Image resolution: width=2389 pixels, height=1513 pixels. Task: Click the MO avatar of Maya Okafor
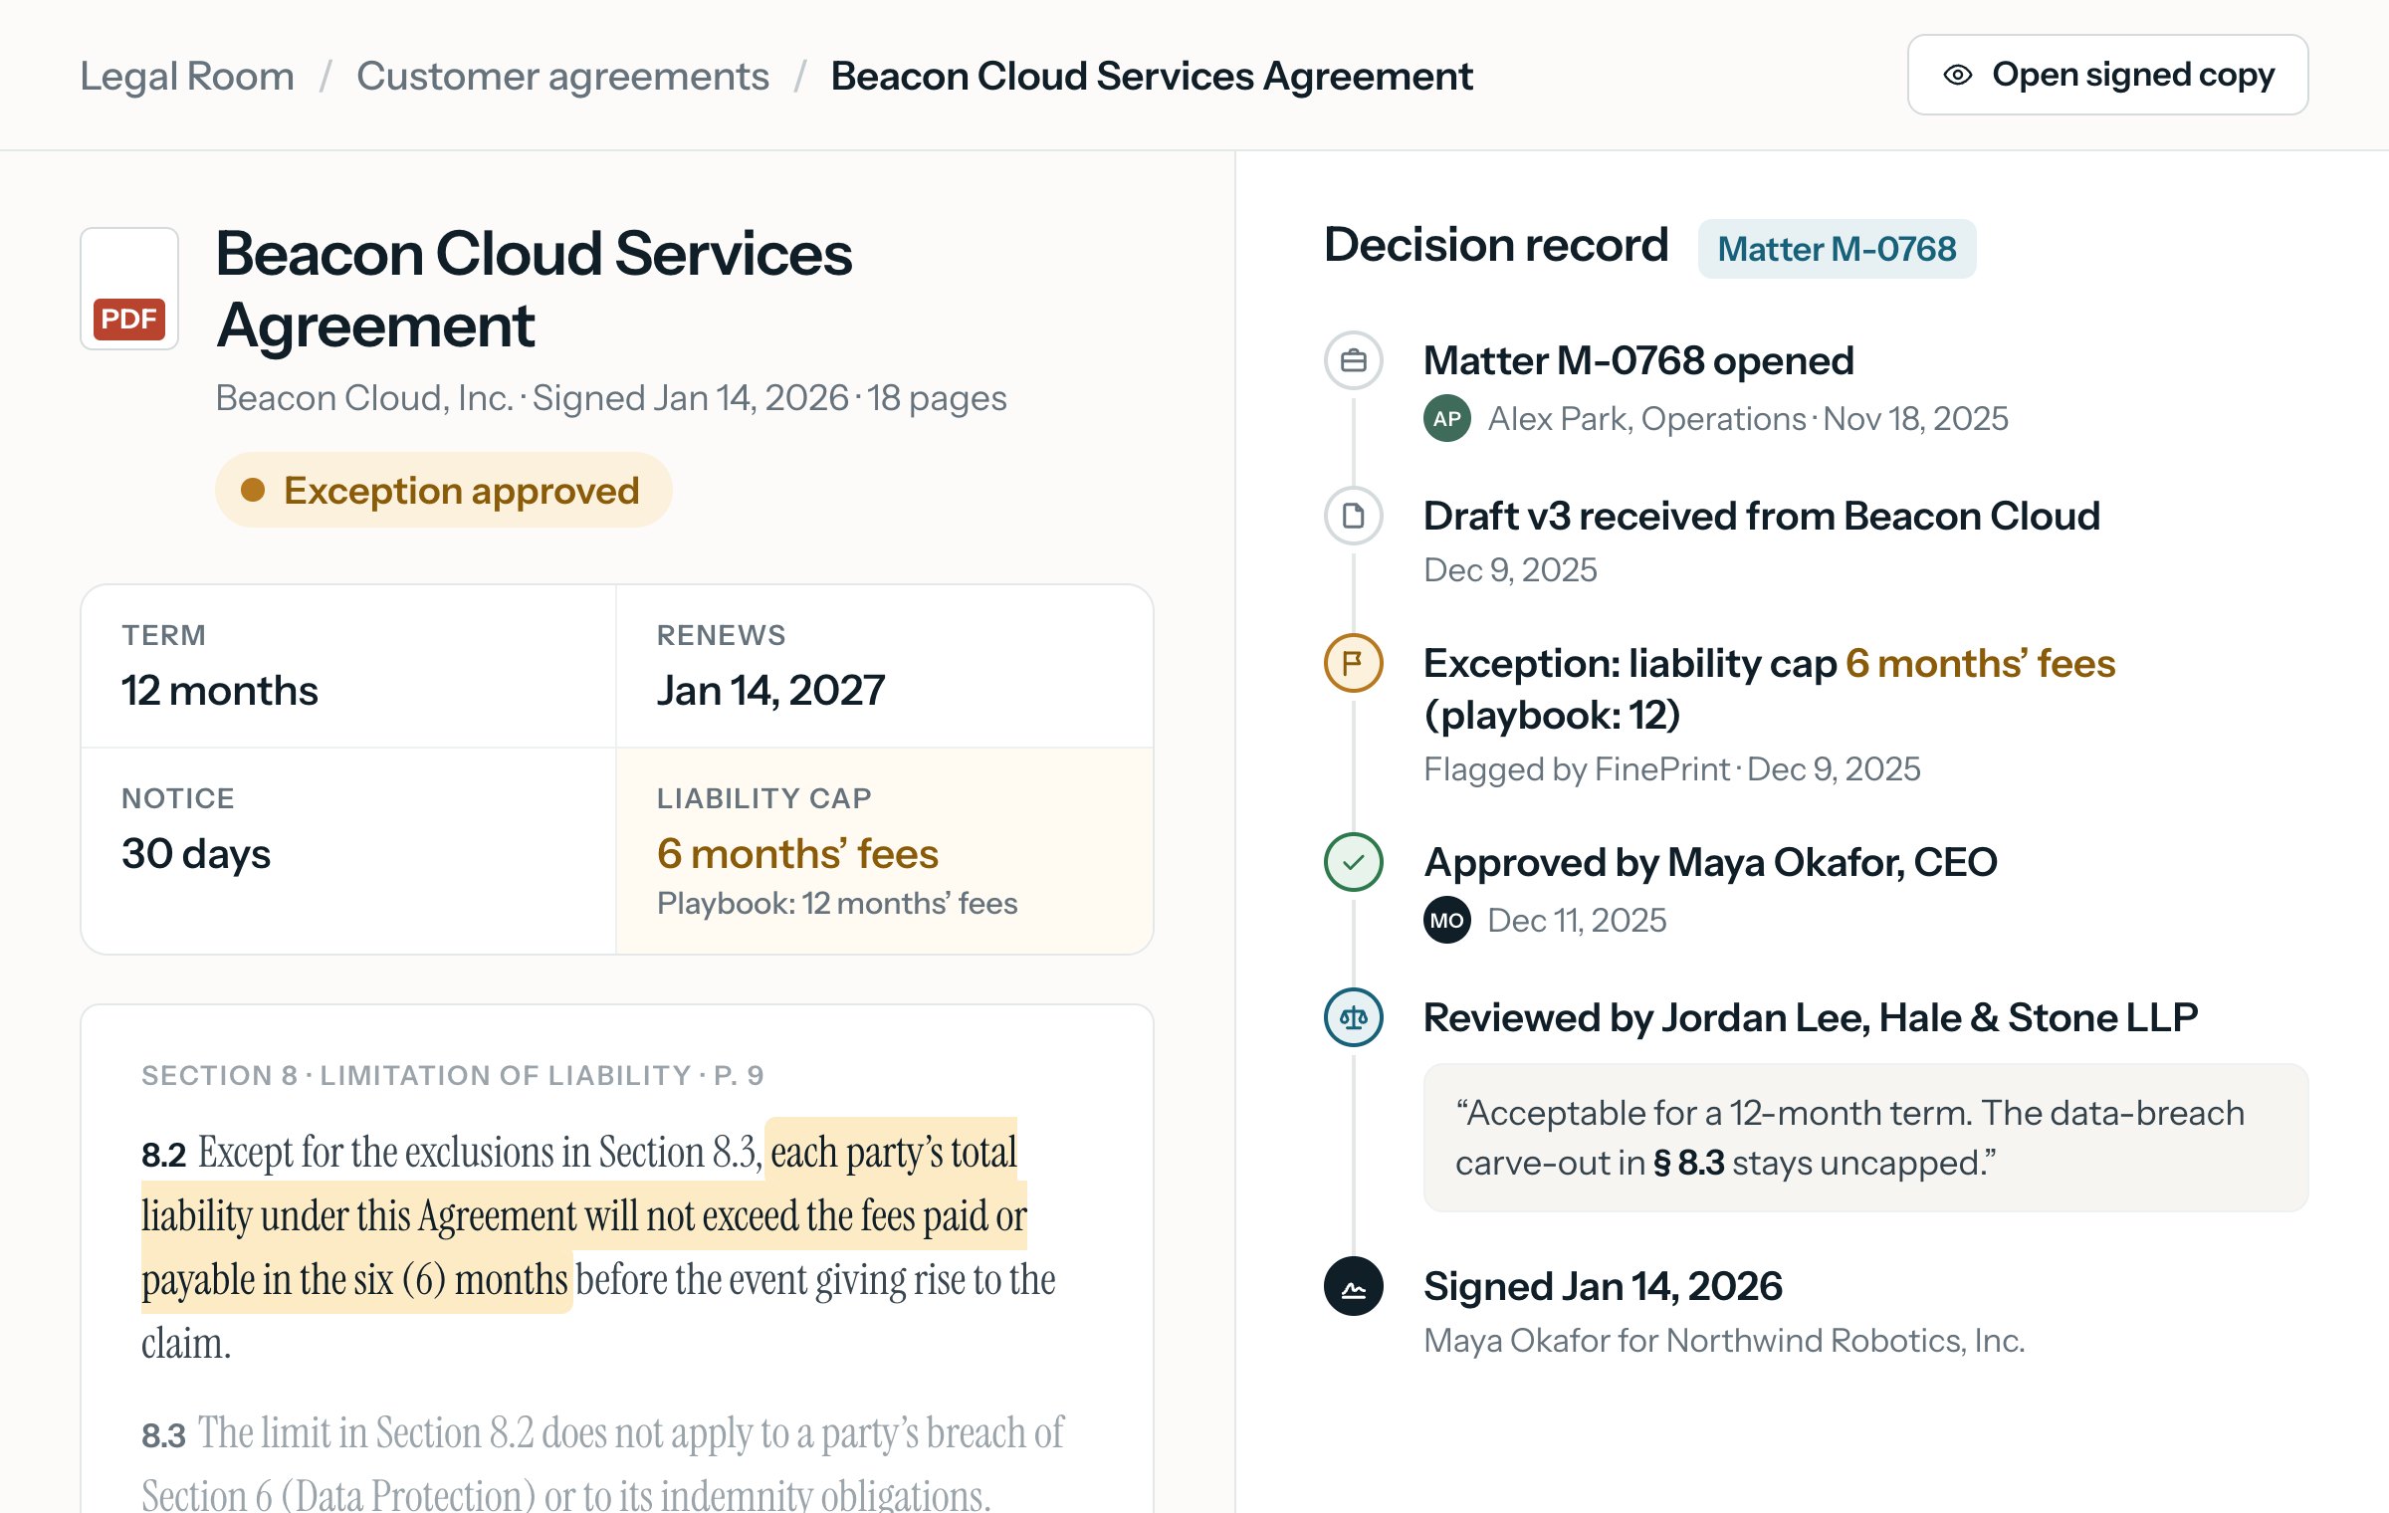(x=1447, y=921)
